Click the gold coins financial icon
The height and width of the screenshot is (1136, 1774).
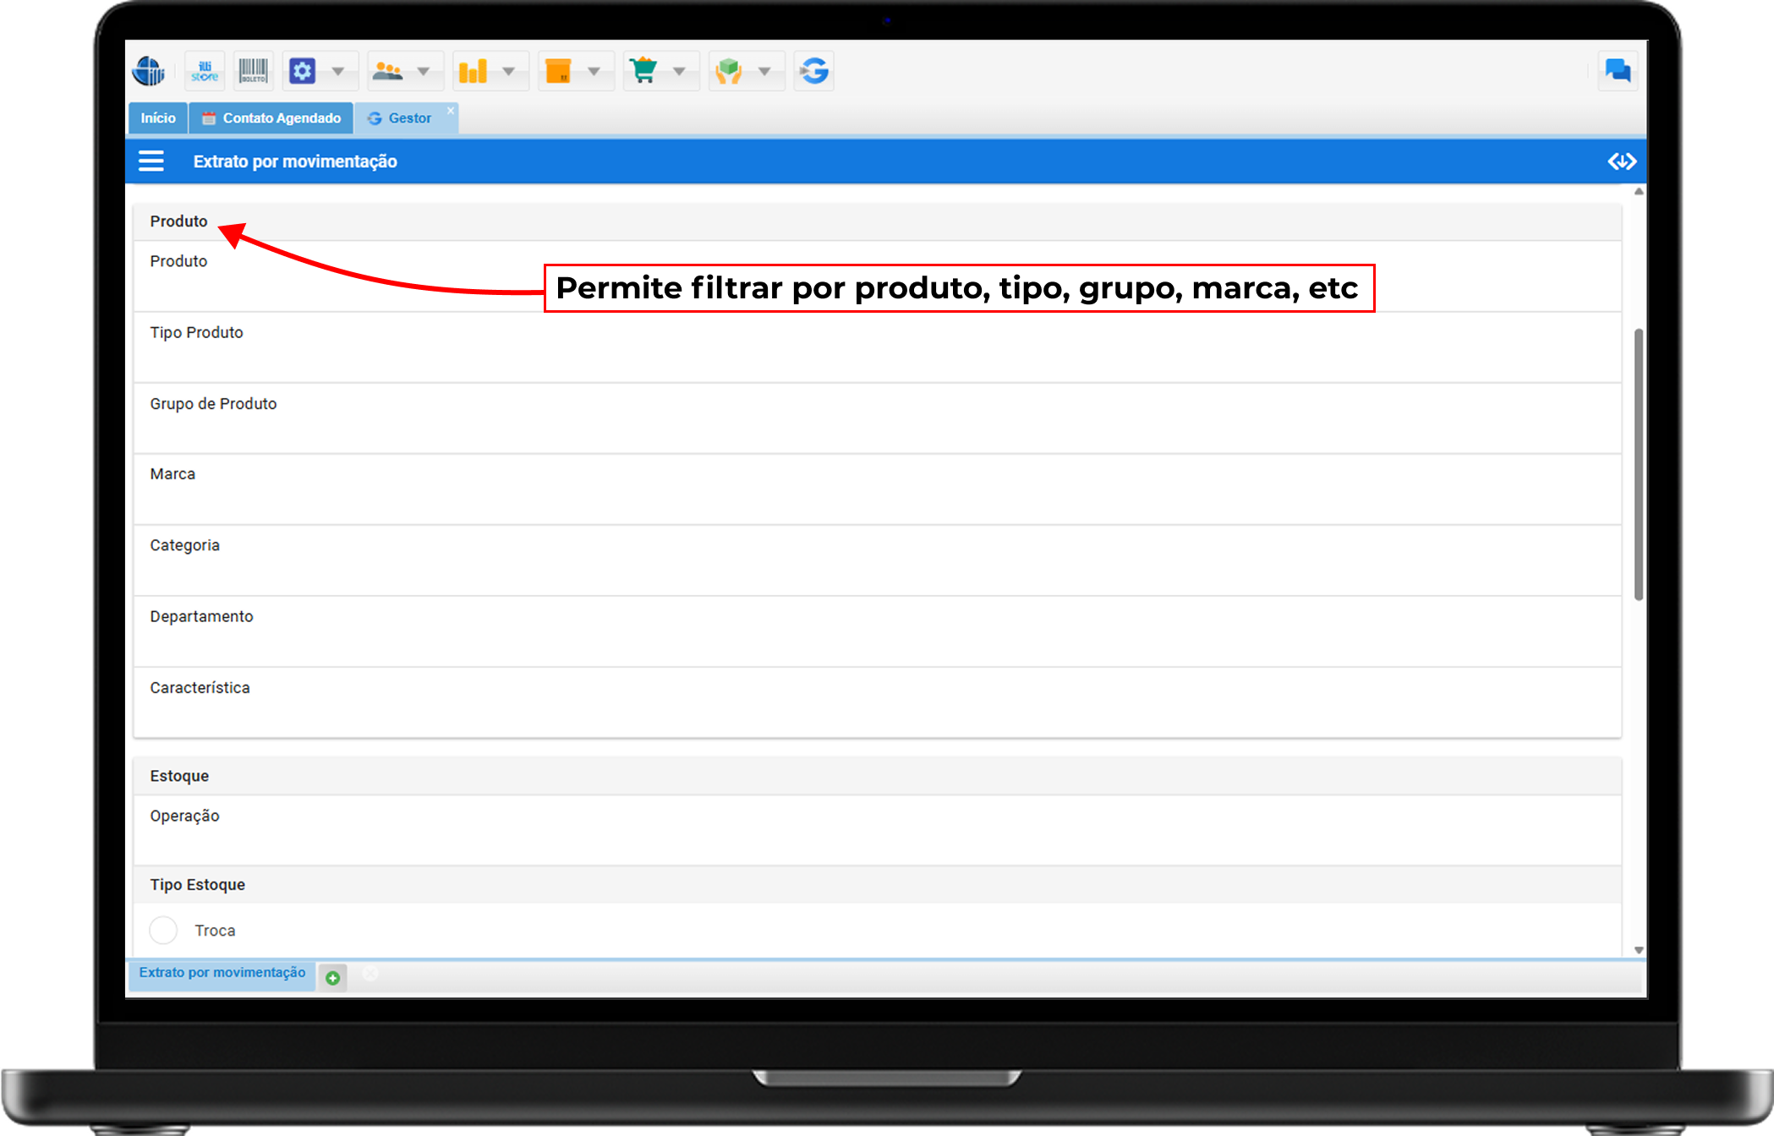[473, 71]
